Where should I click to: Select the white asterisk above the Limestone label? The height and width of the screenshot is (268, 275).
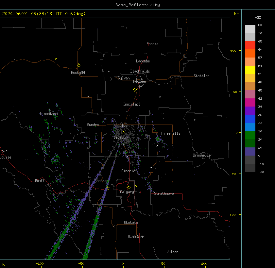click(x=49, y=110)
